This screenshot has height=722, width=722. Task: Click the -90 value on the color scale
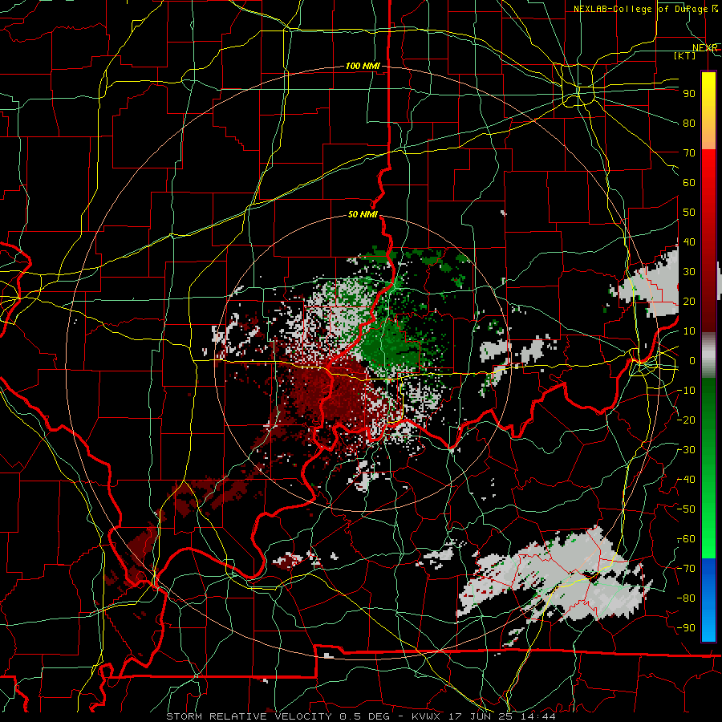[x=687, y=628]
